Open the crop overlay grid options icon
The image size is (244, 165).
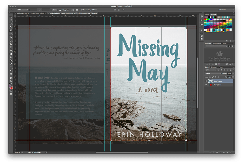click(x=72, y=10)
